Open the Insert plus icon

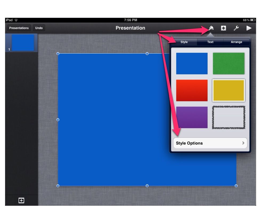[223, 28]
